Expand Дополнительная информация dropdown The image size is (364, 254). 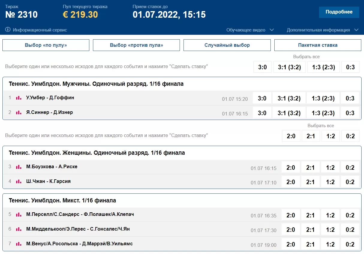(x=322, y=30)
